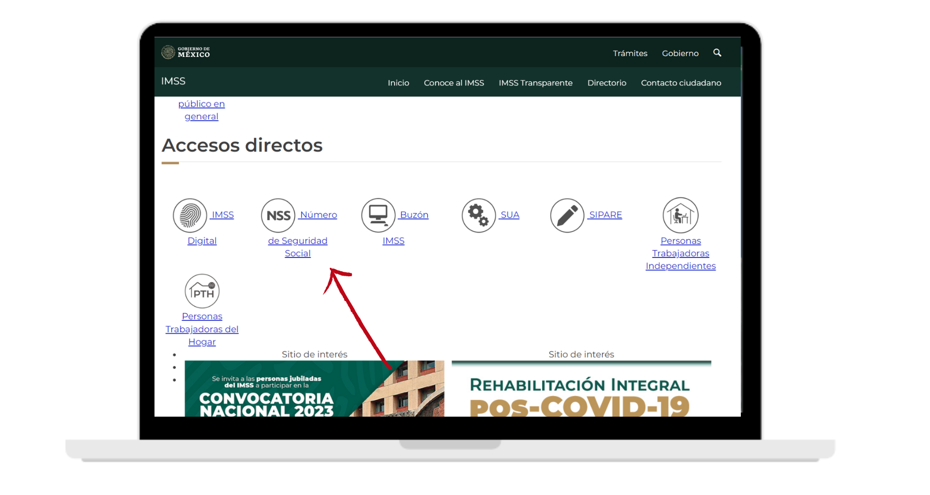This screenshot has width=930, height=495.
Task: Click the Directorio navigation entry
Action: [607, 83]
